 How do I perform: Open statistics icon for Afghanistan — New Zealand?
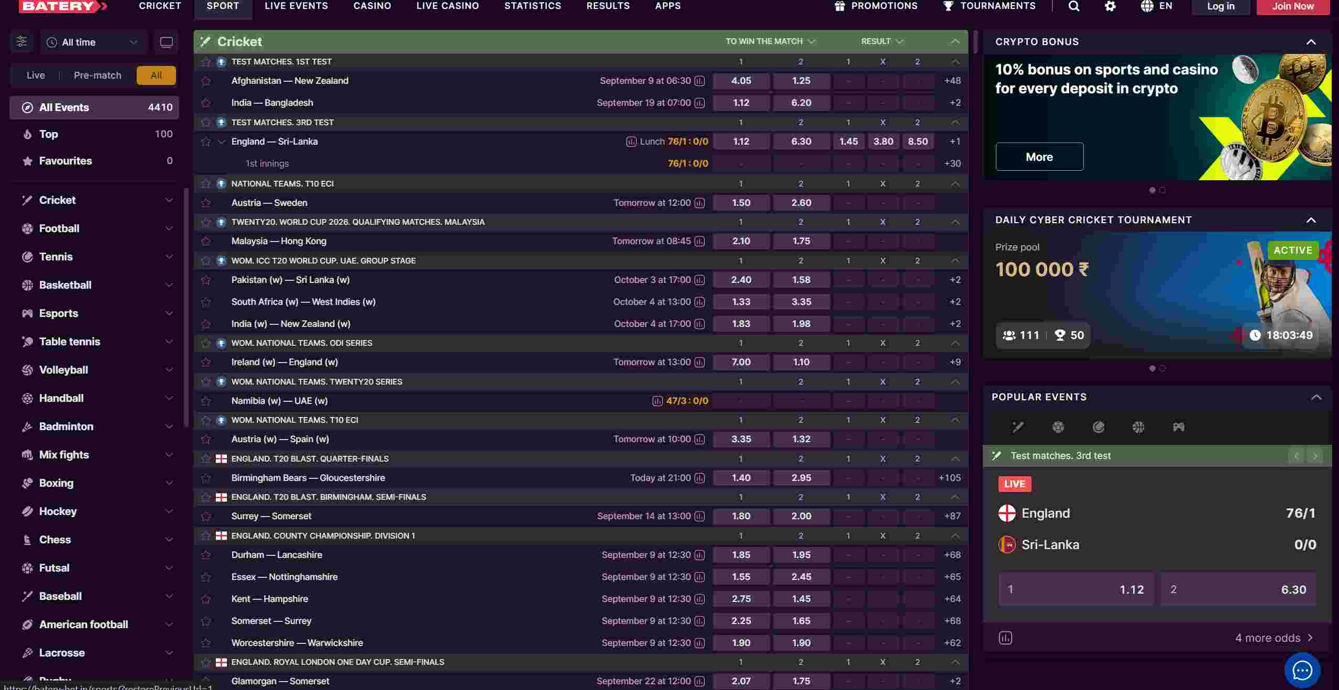tap(699, 81)
